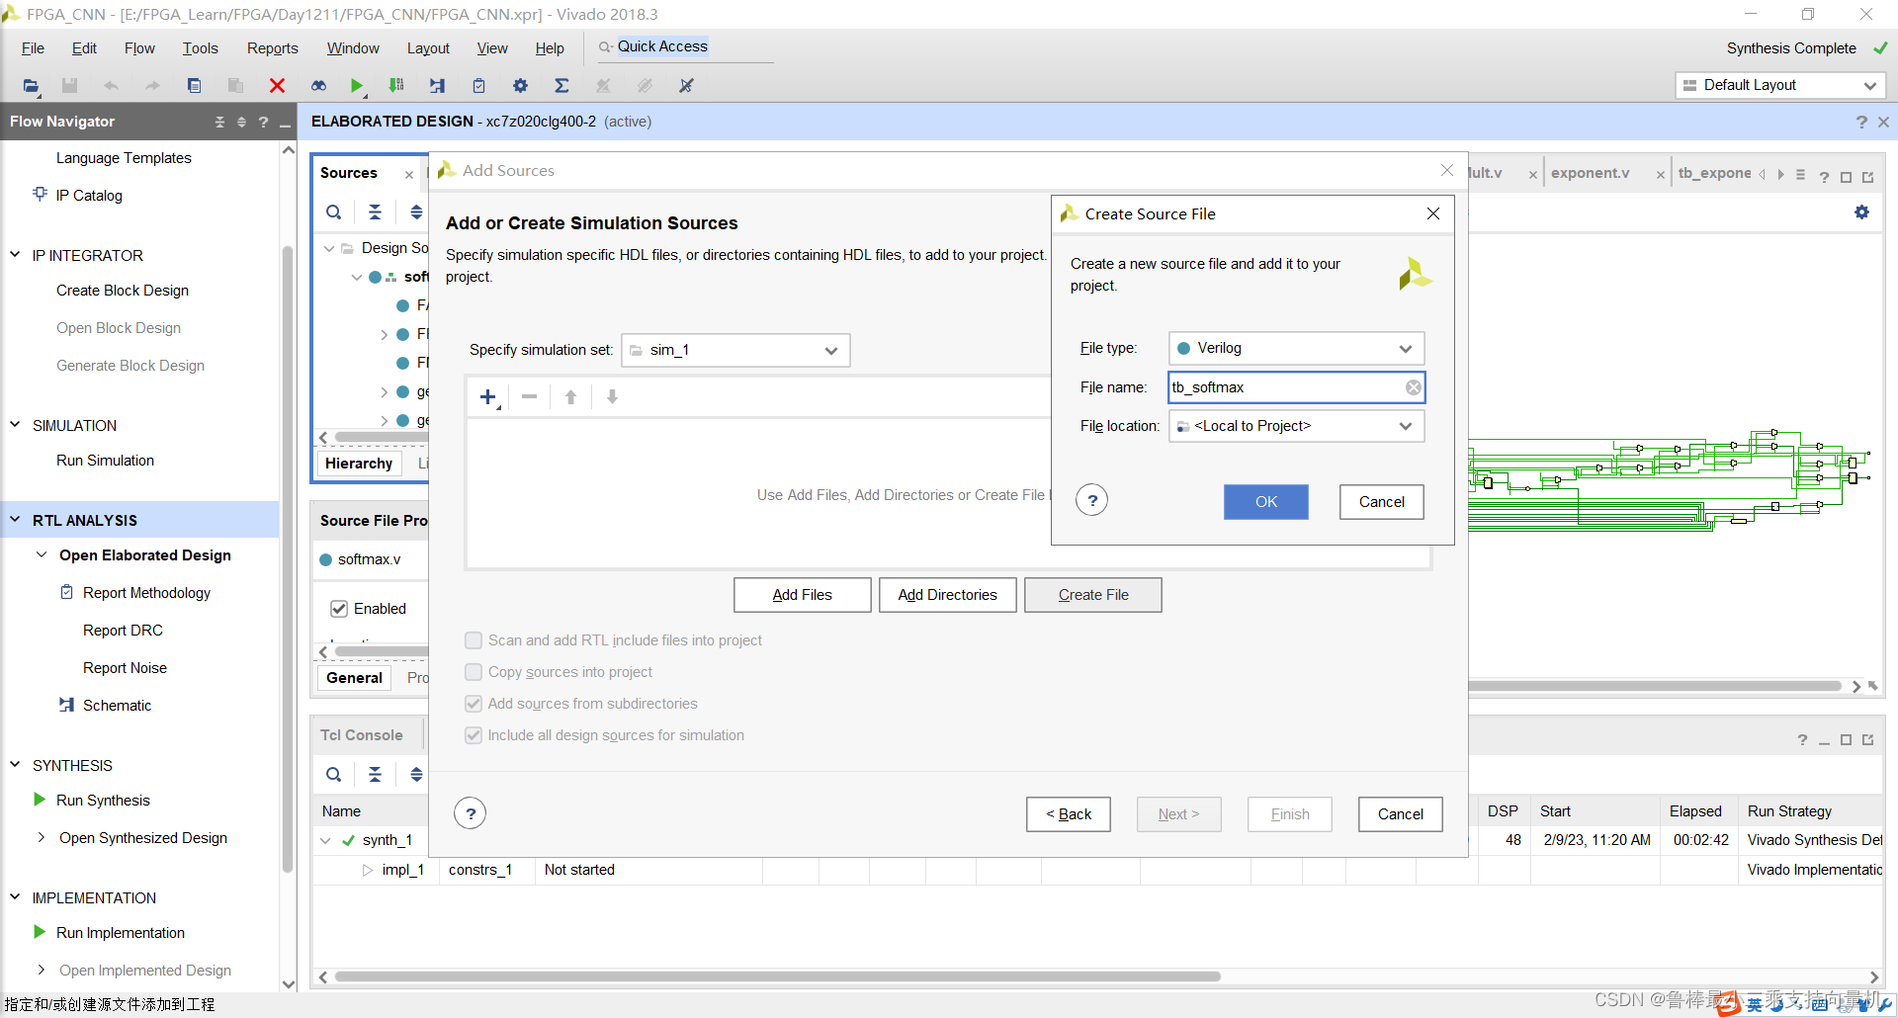Click the search icon in Tcl Console
The width and height of the screenshot is (1898, 1018).
[x=334, y=774]
